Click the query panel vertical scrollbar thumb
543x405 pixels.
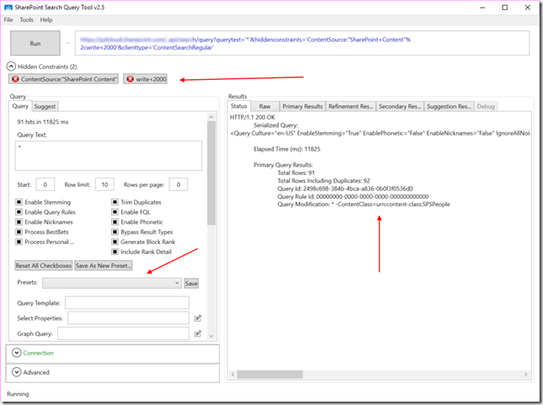pyautogui.click(x=212, y=173)
